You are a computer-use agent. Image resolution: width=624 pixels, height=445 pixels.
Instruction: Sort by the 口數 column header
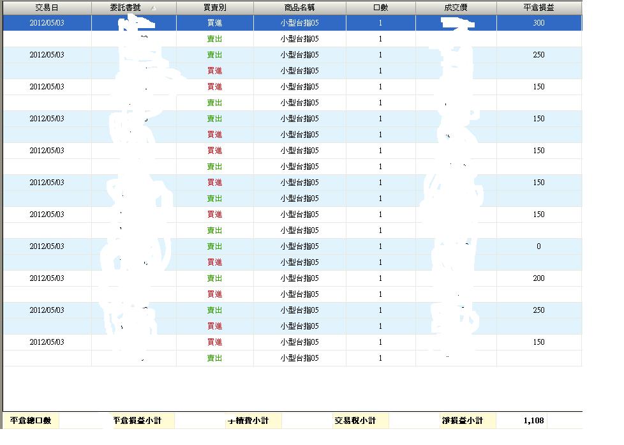coord(380,8)
